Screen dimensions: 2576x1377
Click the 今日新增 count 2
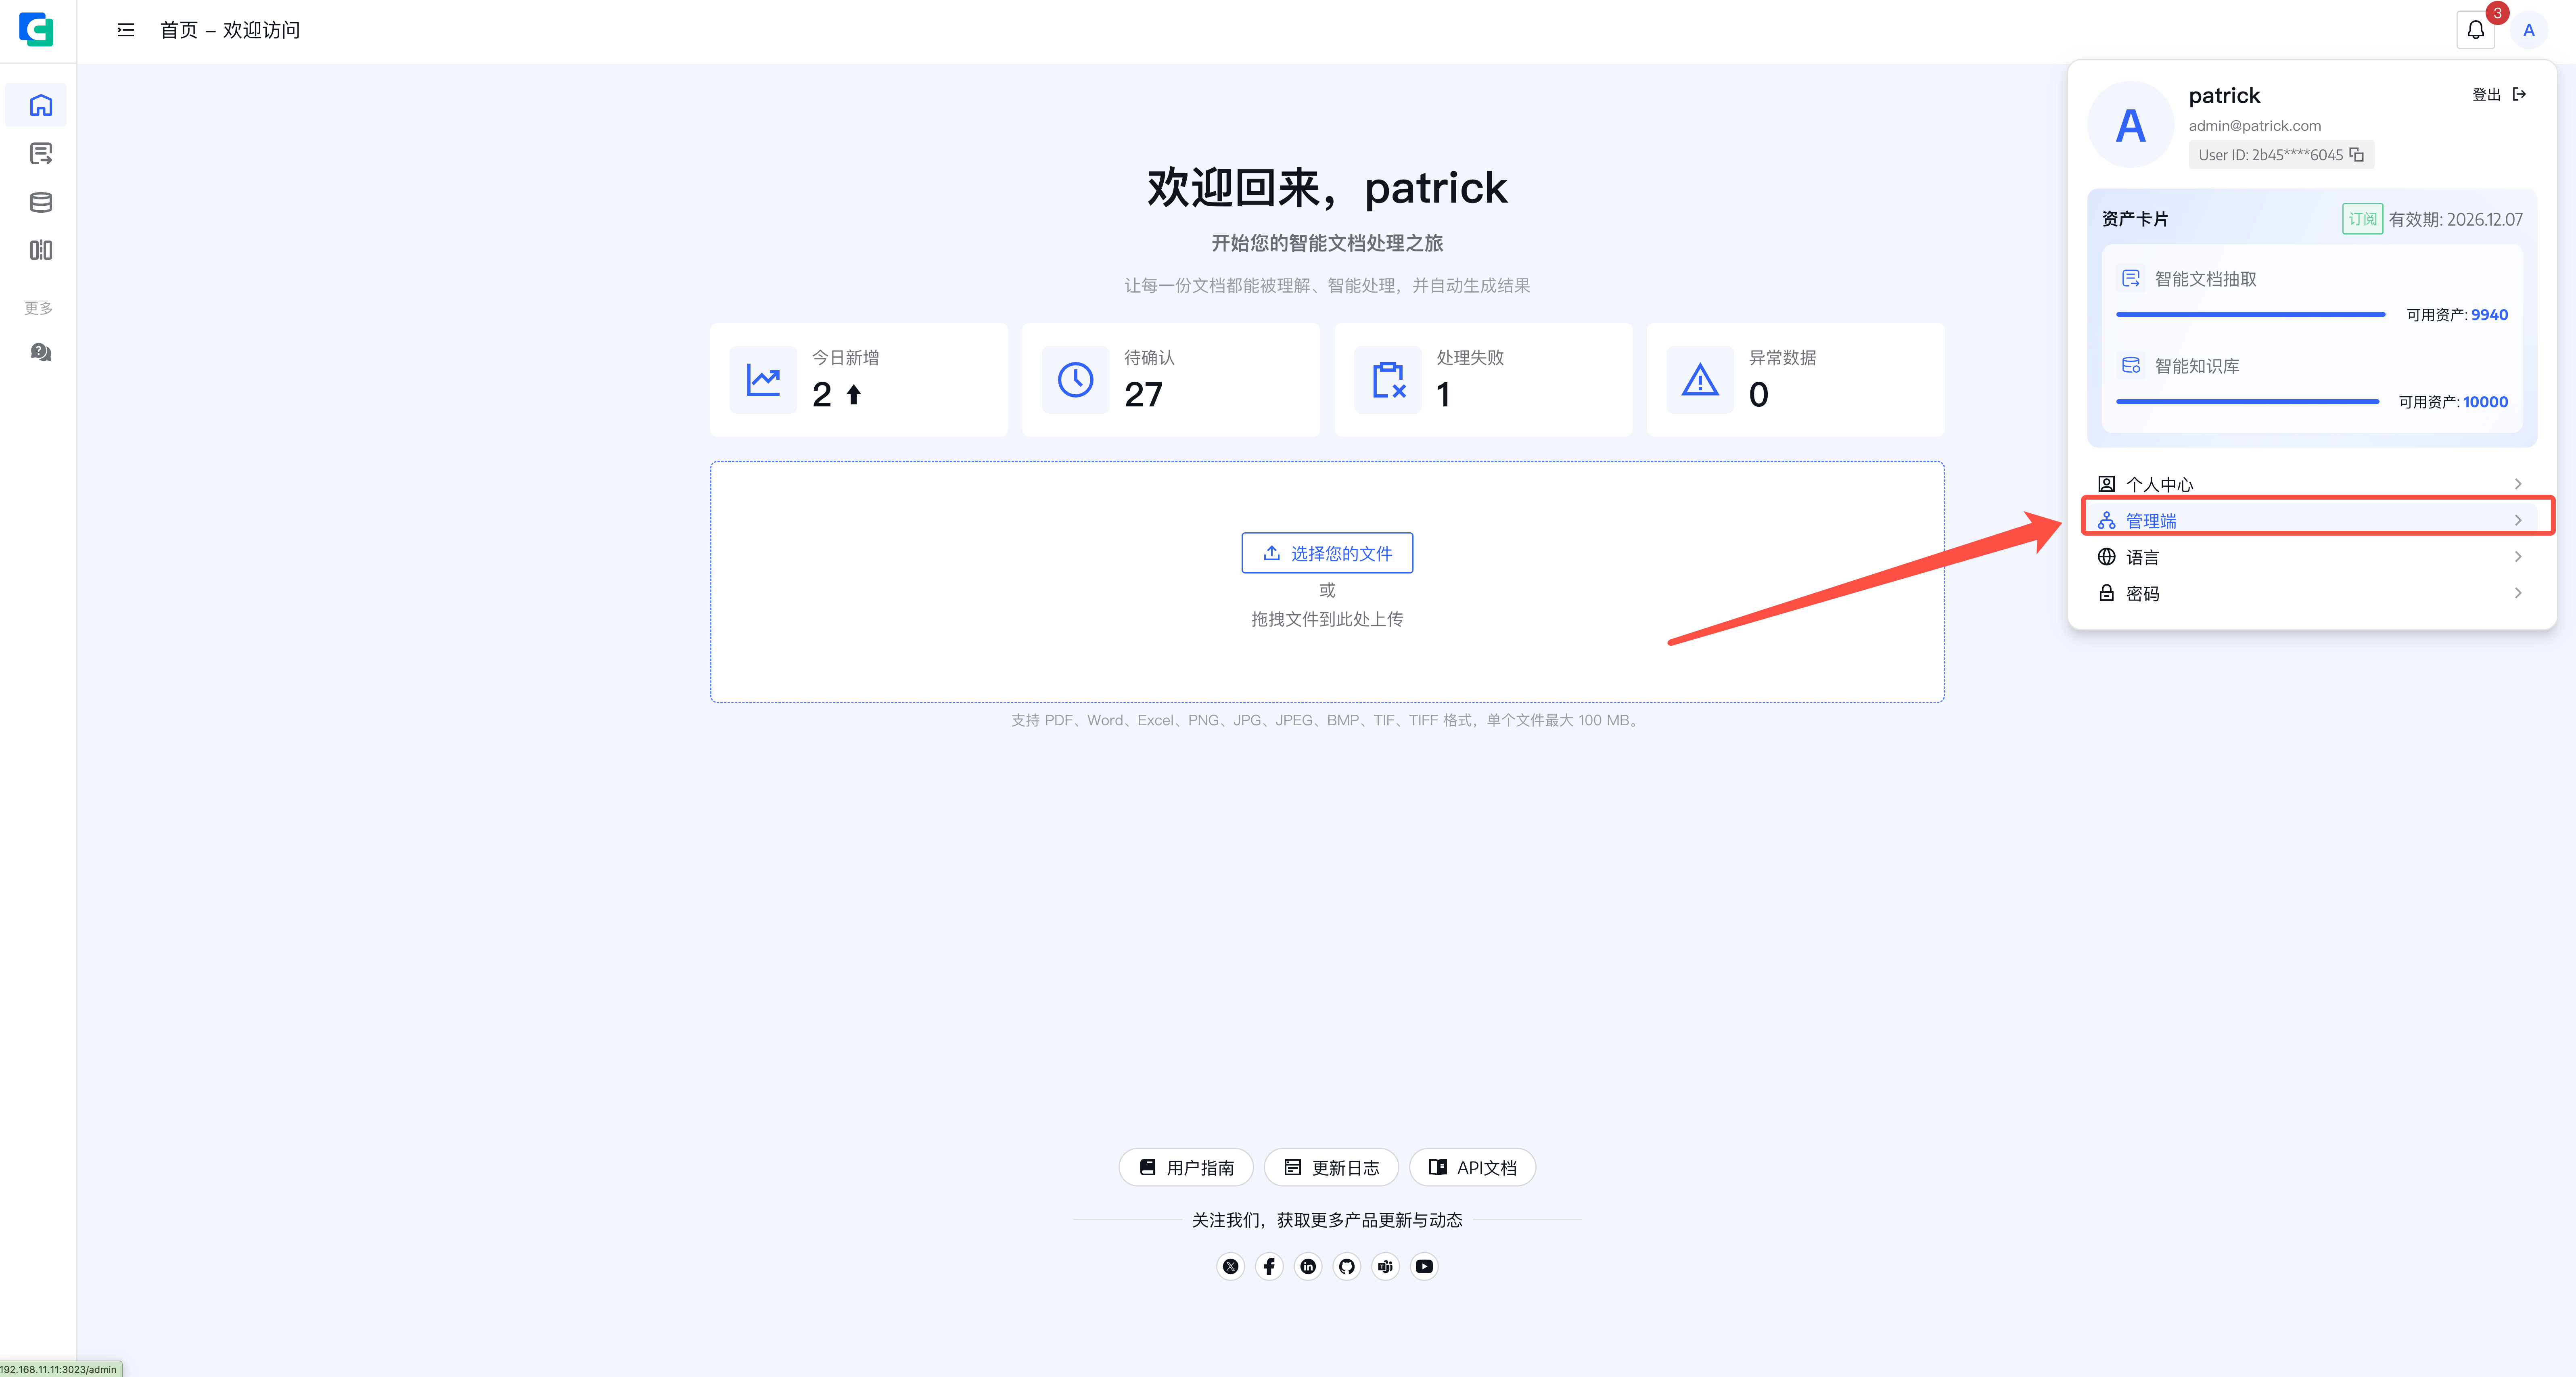click(822, 395)
